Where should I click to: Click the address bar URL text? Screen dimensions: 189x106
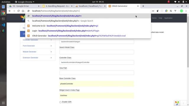pos(56,11)
